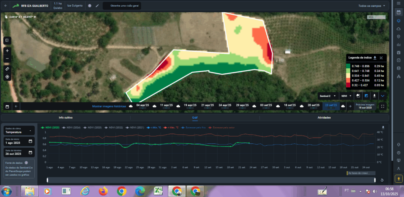Zoom in on the map with plus

click(7, 51)
